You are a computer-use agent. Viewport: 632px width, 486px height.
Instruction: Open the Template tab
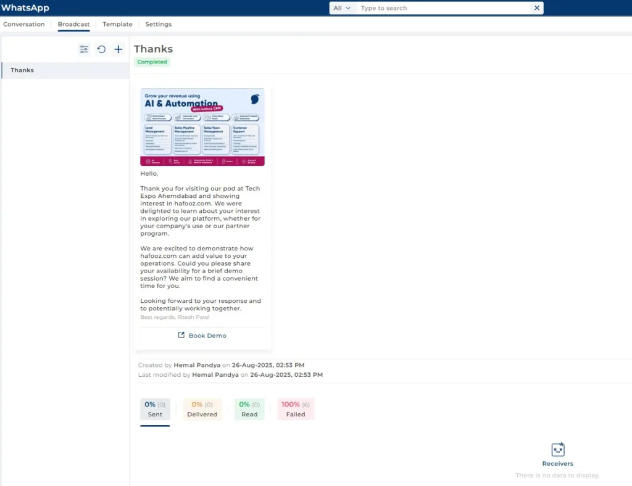tap(117, 24)
